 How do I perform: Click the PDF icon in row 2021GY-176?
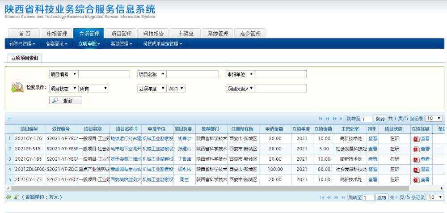coord(416,139)
